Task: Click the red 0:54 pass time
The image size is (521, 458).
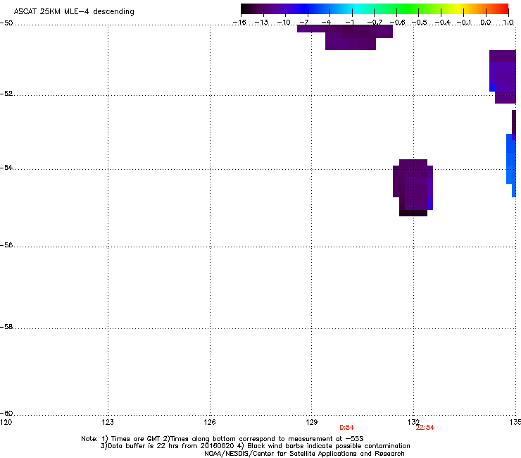Action: point(346,428)
